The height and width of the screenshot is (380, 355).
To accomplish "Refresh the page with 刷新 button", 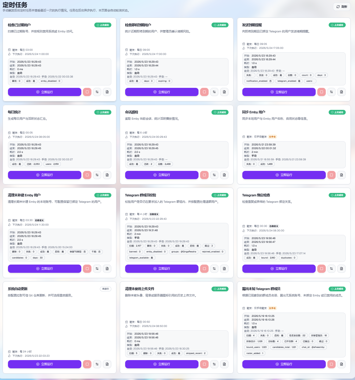I will pyautogui.click(x=342, y=7).
